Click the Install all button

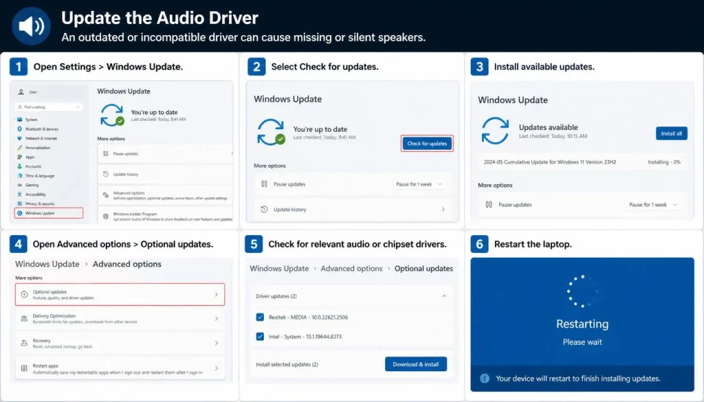coord(671,133)
